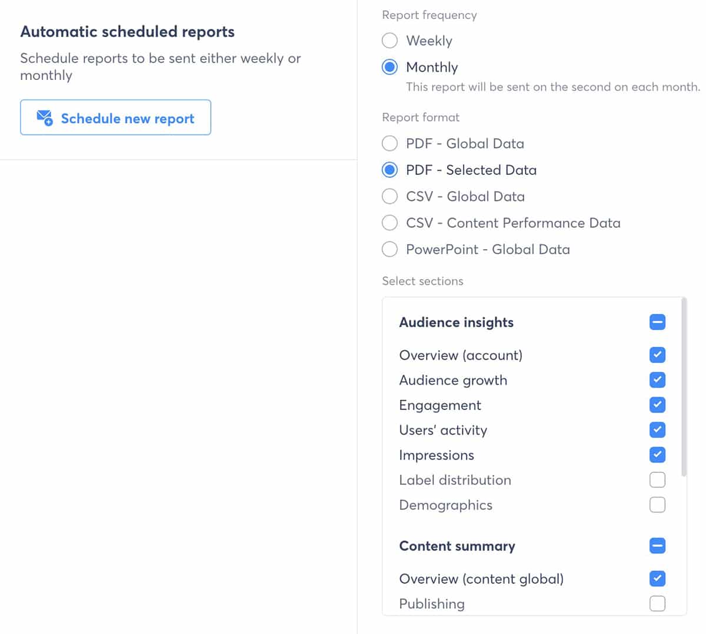Uncheck Overview (account) section
Screen dimensions: 706x634
657,355
